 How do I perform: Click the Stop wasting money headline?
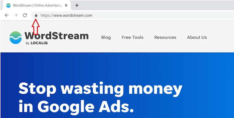pyautogui.click(x=100, y=89)
